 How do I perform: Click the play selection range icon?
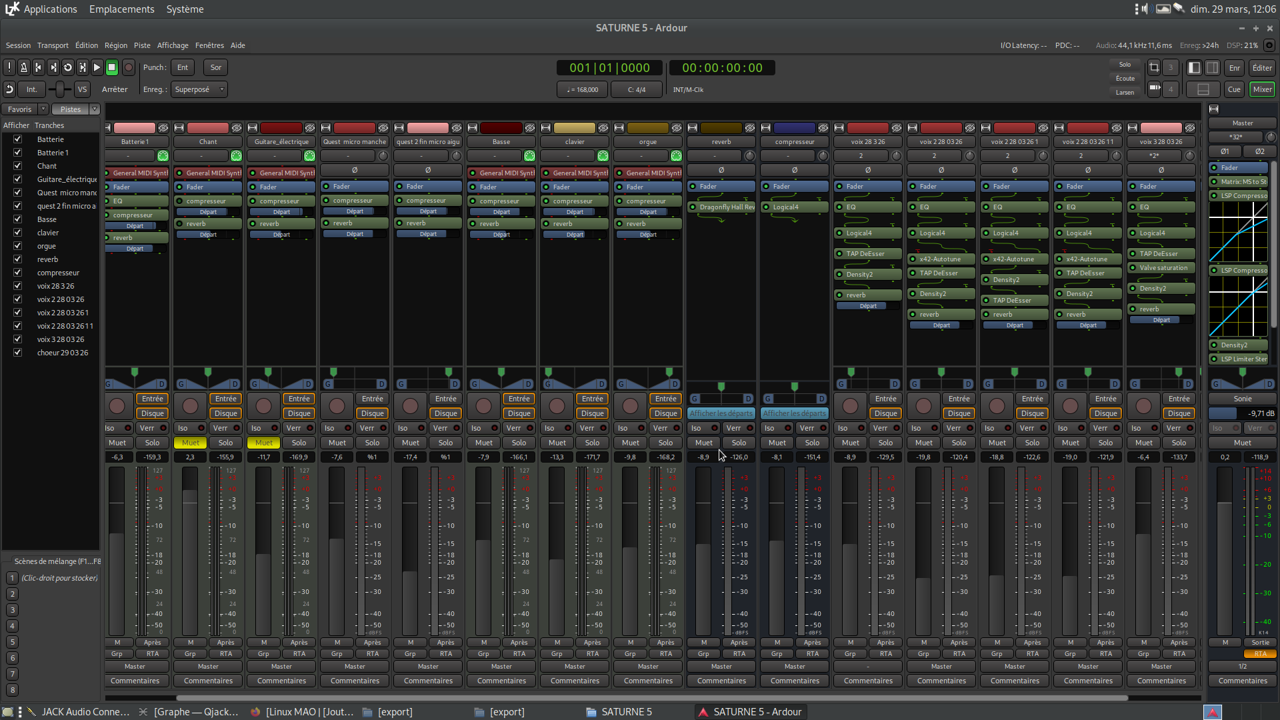(83, 67)
